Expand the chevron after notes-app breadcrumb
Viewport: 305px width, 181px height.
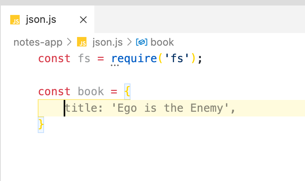(69, 42)
